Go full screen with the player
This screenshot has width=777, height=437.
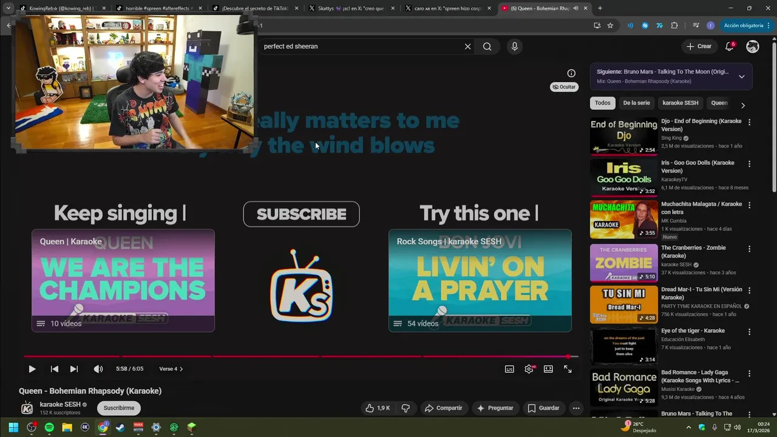(x=568, y=369)
